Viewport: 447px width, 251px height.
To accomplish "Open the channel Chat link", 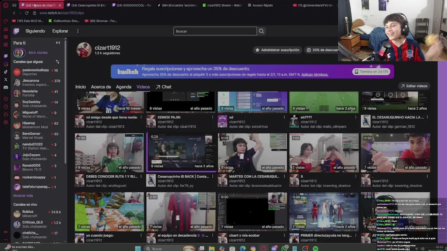I will pos(163,87).
